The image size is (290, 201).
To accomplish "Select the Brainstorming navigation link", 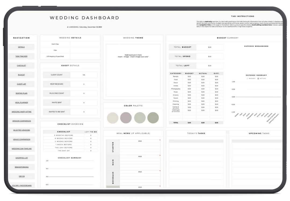I will click(x=21, y=167).
